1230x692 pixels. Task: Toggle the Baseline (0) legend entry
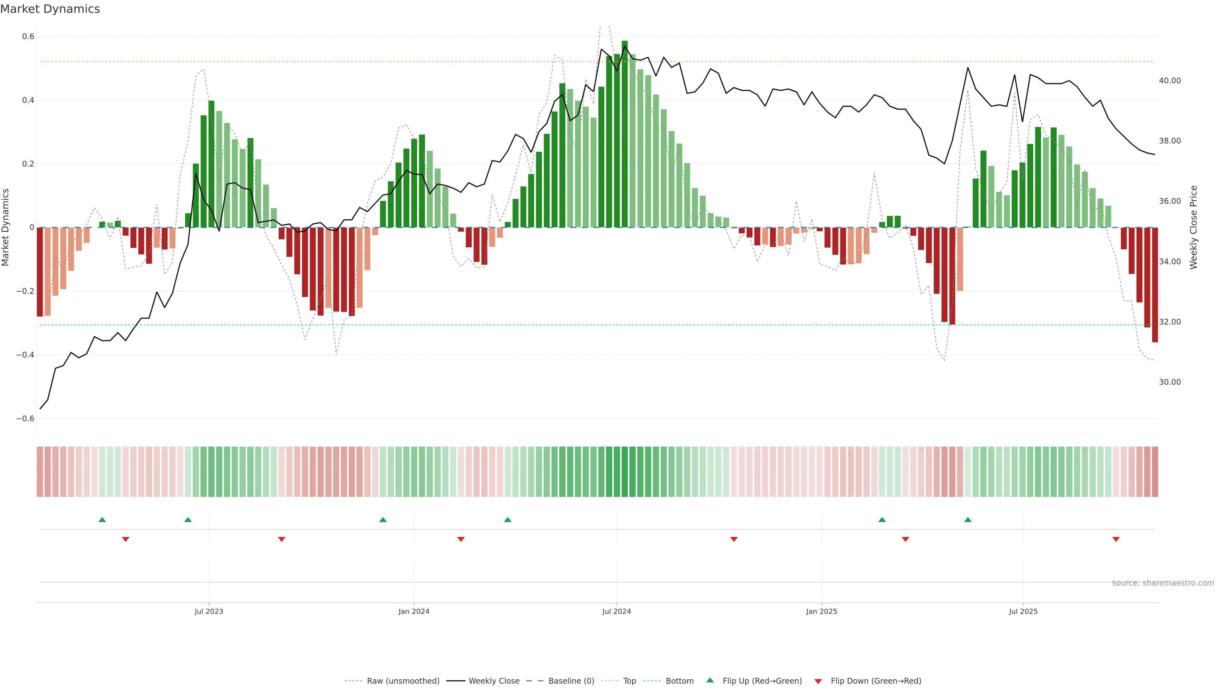tap(571, 681)
